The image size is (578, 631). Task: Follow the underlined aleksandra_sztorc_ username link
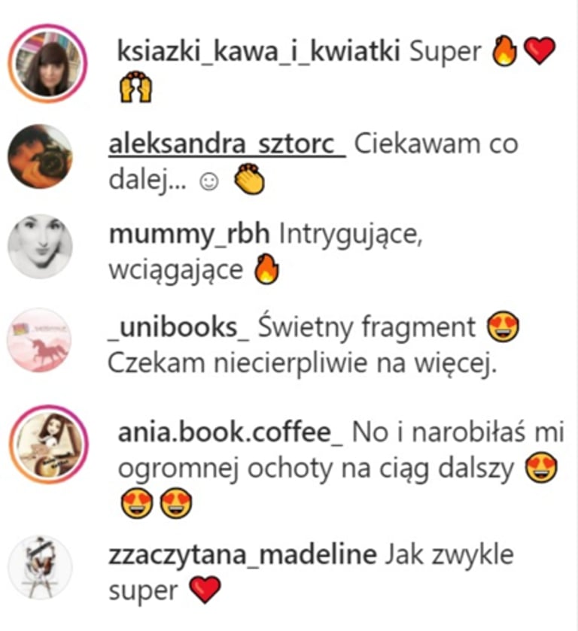coord(227,144)
